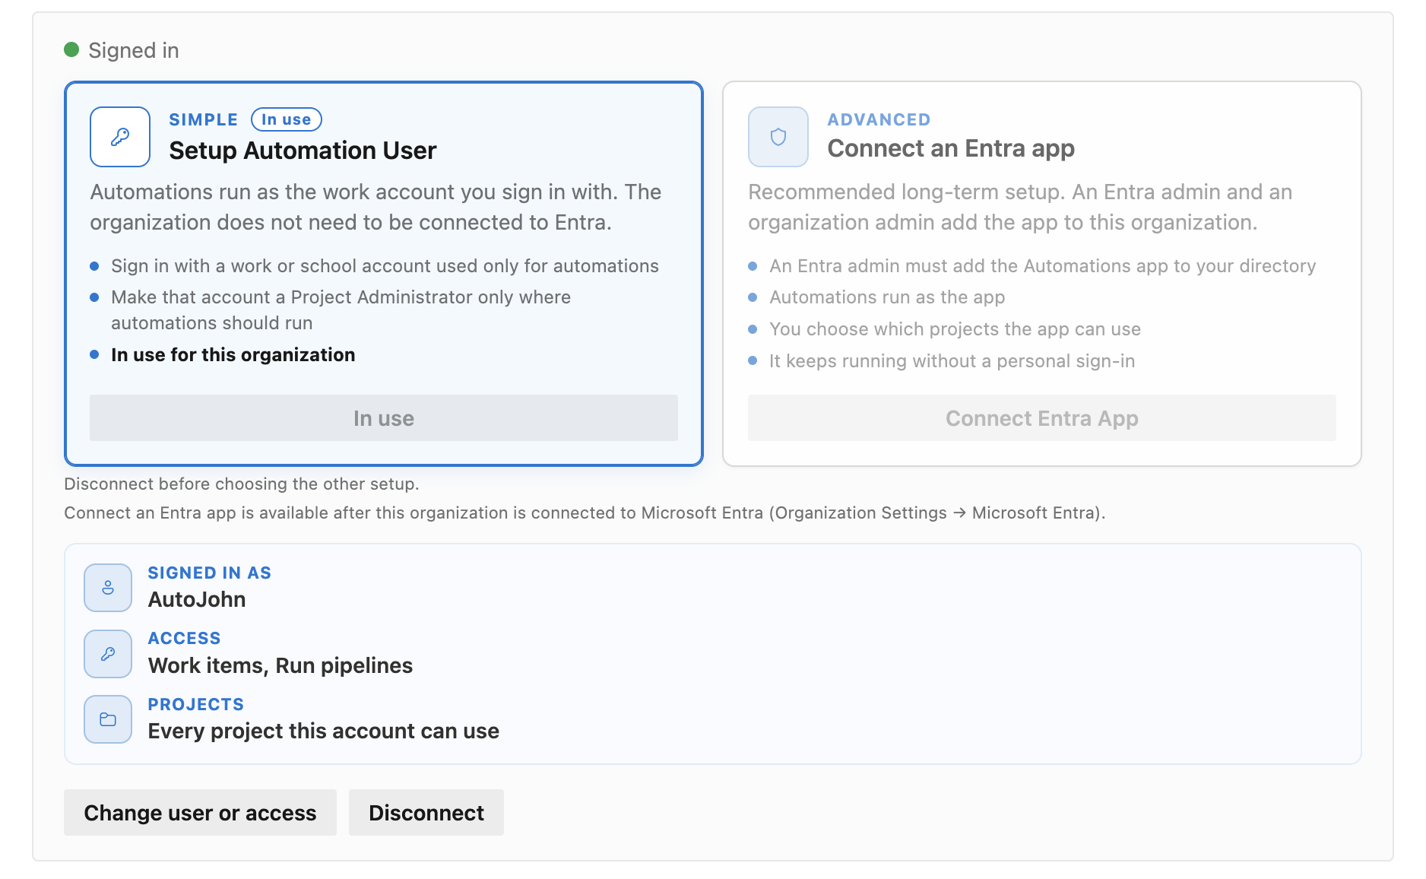Click 'Automations run as the app' bullet

coord(887,297)
